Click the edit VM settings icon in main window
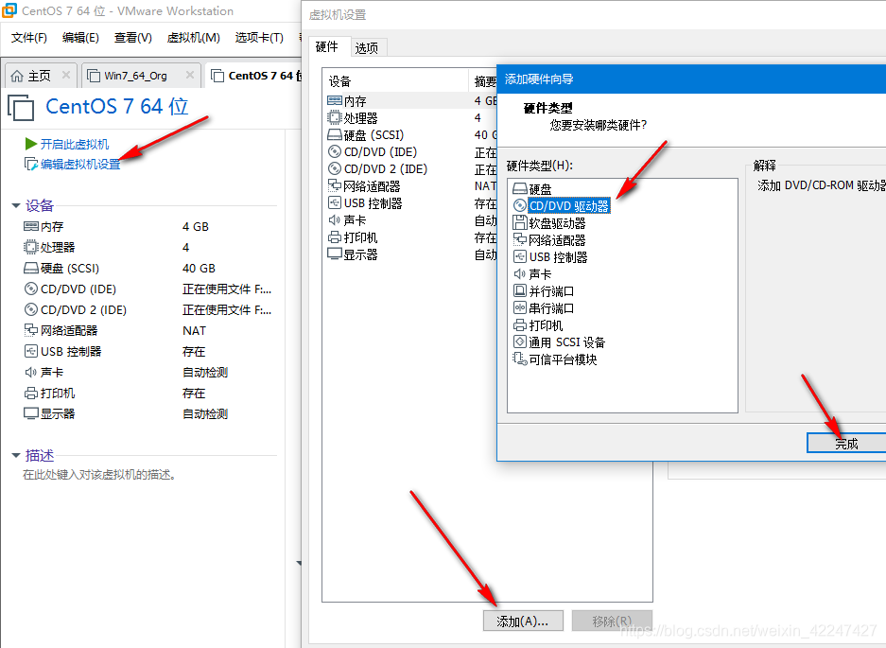 pos(31,164)
